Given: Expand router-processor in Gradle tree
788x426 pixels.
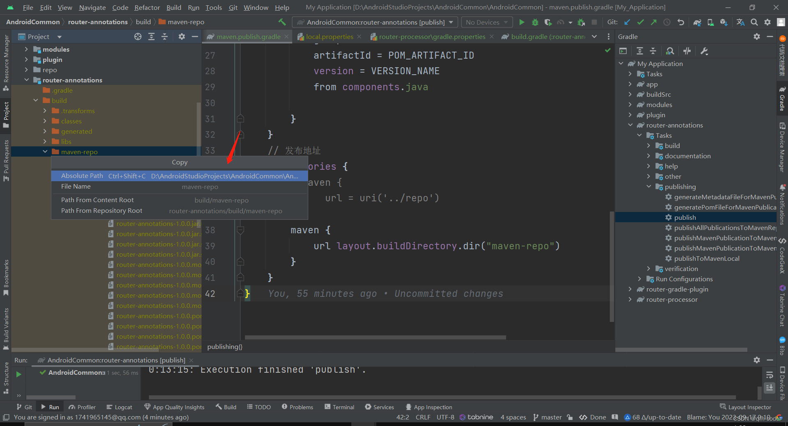Looking at the screenshot, I should 630,299.
